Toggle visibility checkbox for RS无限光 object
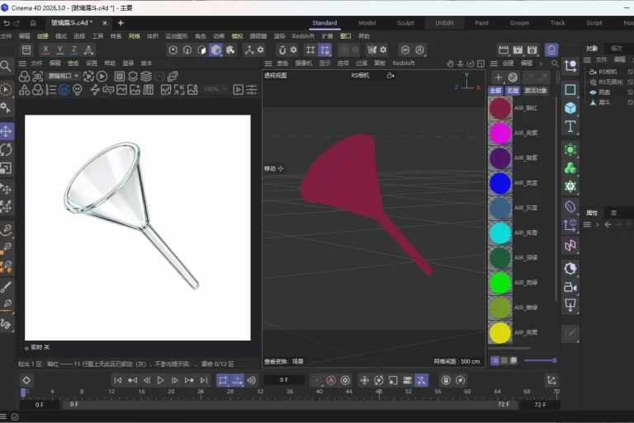Image resolution: width=634 pixels, height=423 pixels. [630, 82]
